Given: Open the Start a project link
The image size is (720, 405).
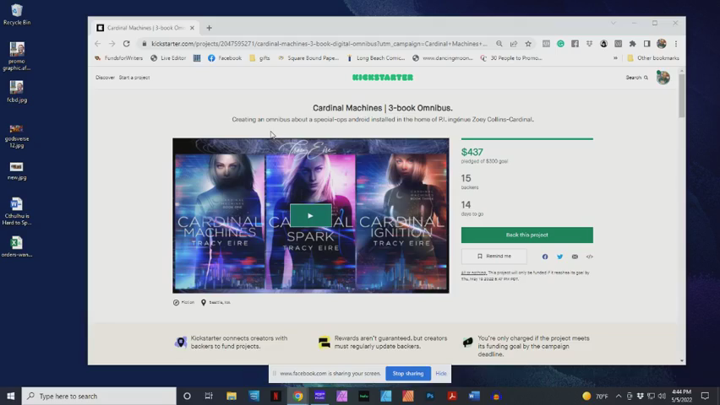Looking at the screenshot, I should pos(134,78).
